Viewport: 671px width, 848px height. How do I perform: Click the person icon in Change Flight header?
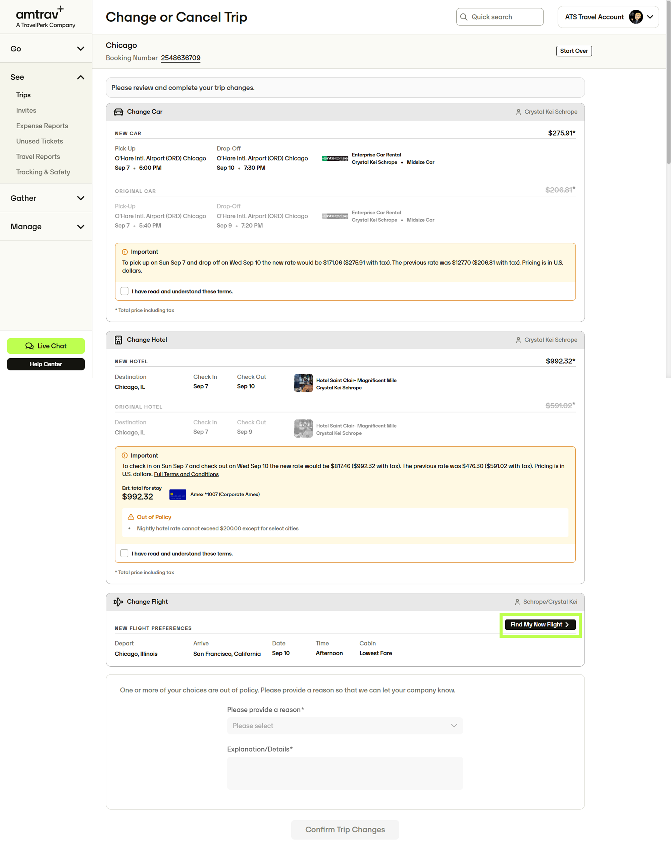(517, 602)
